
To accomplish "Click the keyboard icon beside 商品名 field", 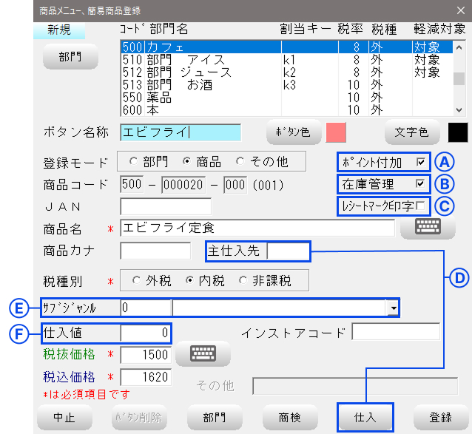I will tap(428, 228).
